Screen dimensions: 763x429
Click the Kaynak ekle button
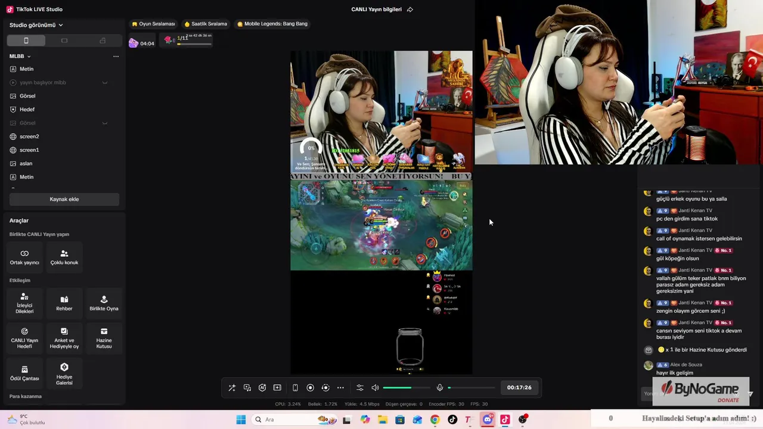(64, 199)
